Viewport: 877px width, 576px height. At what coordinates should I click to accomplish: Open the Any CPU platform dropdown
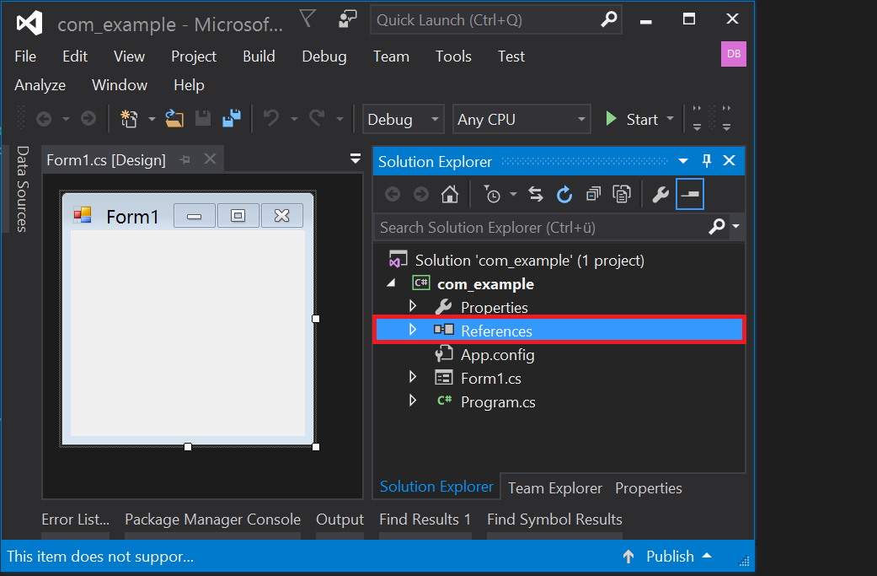[521, 120]
